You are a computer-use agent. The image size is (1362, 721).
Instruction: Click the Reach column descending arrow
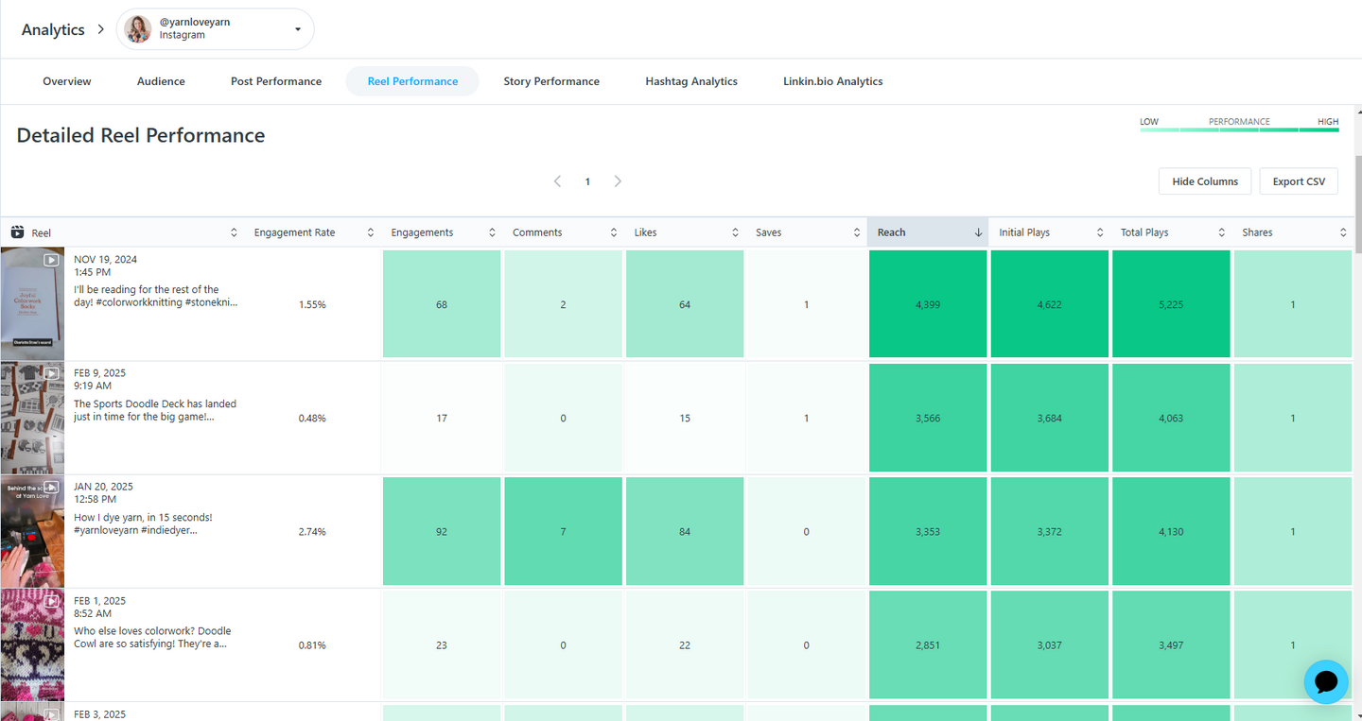pos(978,232)
